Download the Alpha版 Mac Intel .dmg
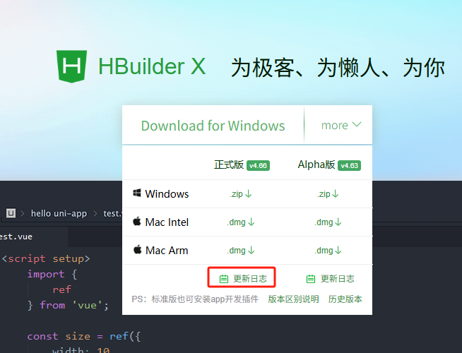Image resolution: width=462 pixels, height=353 pixels. 328,222
